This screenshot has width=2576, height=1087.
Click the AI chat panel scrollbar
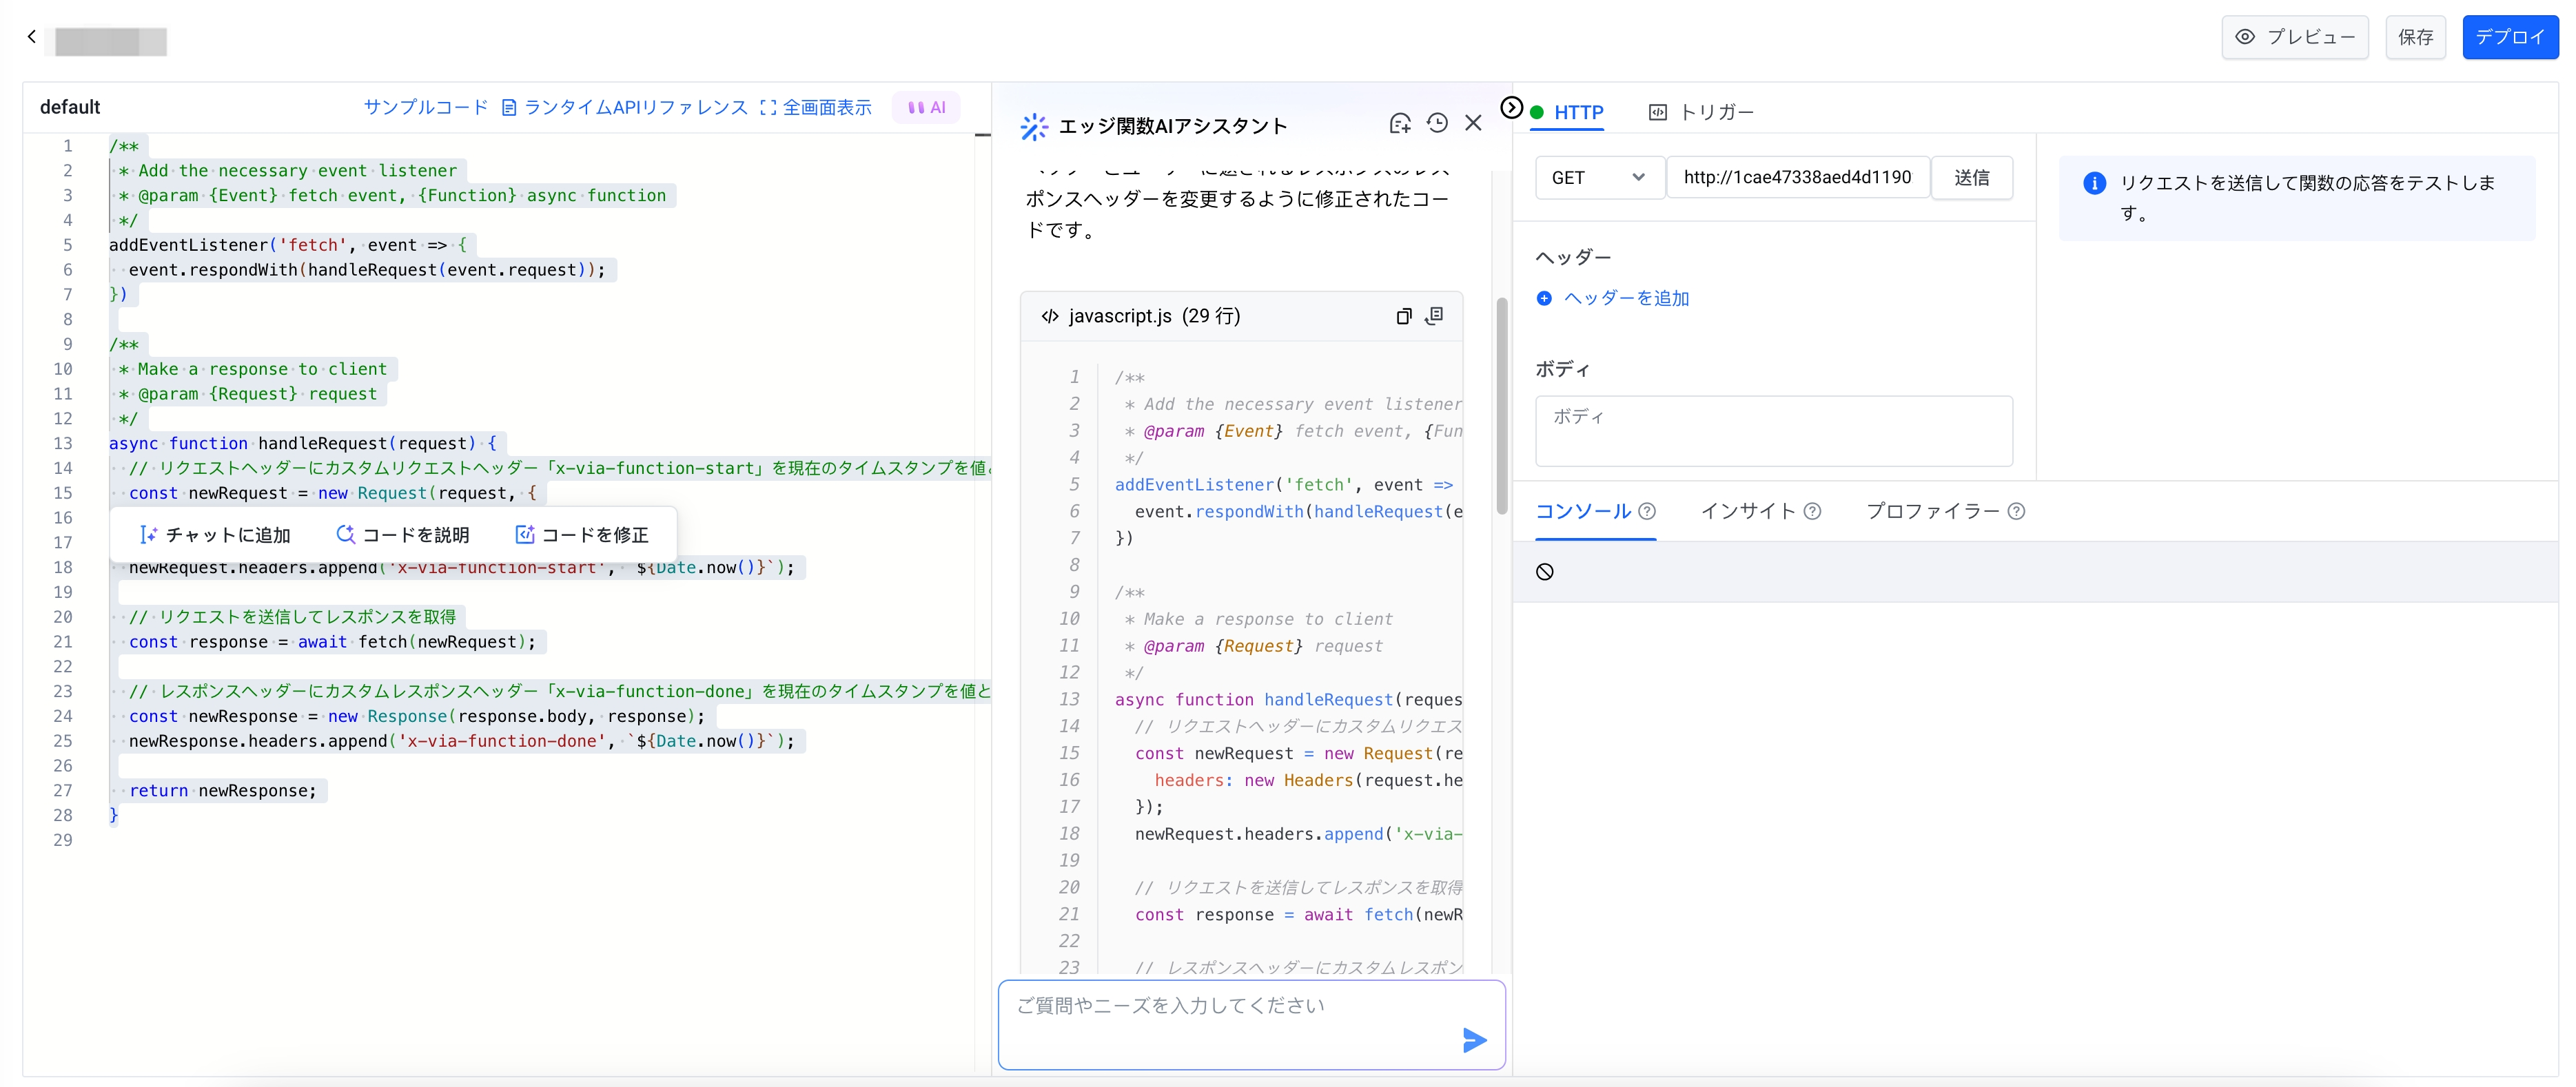pyautogui.click(x=1501, y=405)
